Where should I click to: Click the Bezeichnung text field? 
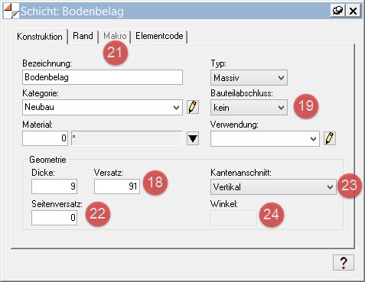click(103, 77)
